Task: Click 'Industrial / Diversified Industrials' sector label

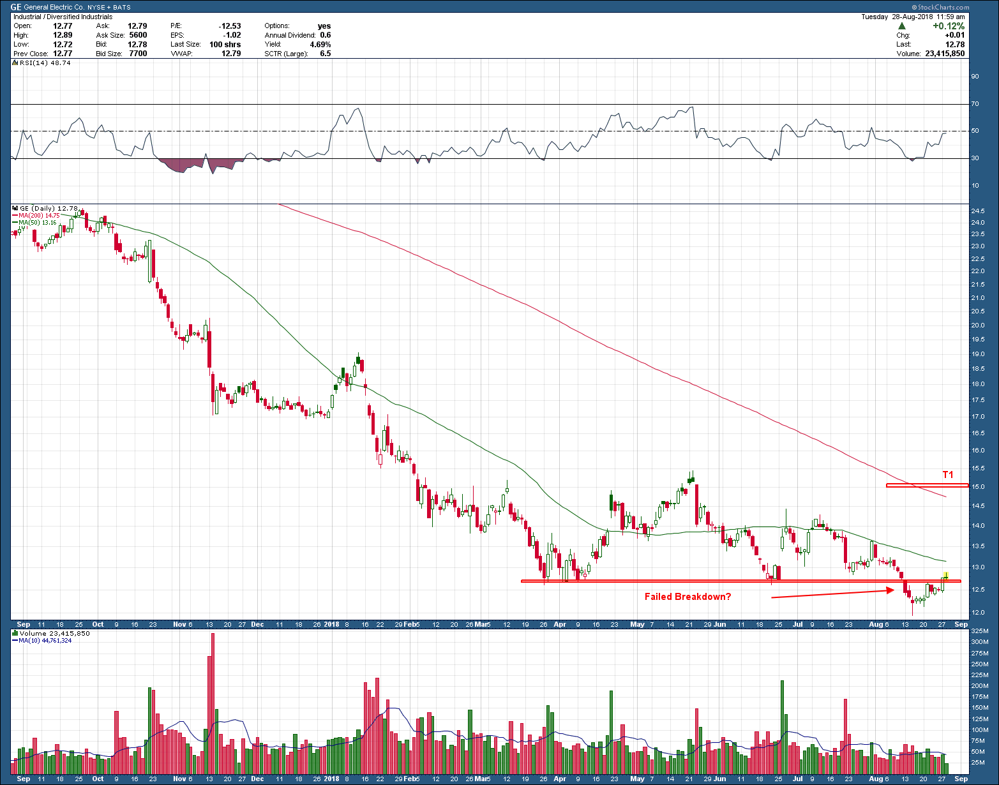Action: tap(63, 17)
